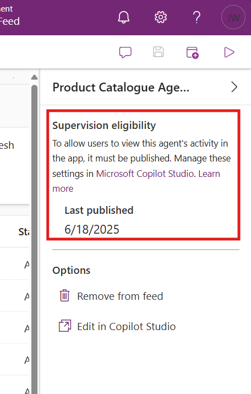Click the publish icon in the toolbar
The width and height of the screenshot is (251, 394).
coord(193,52)
